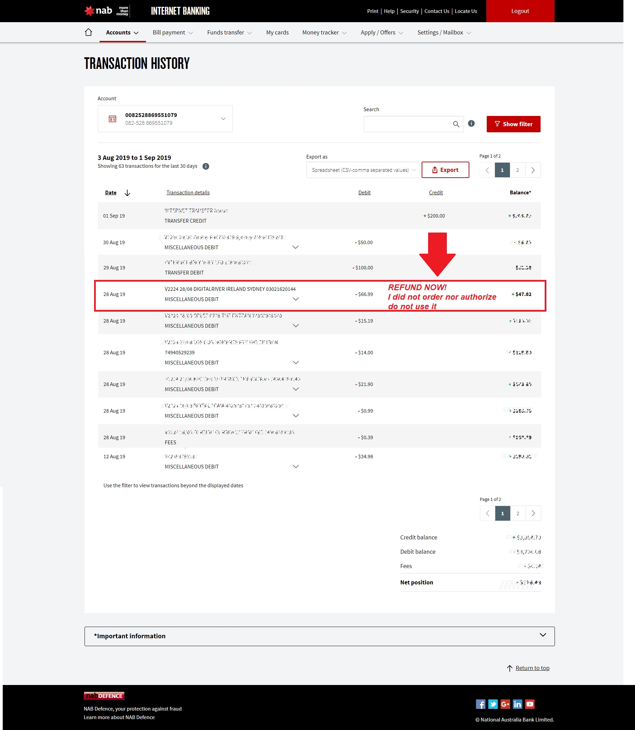Click the Home icon in navigation bar
Image resolution: width=635 pixels, height=730 pixels.
pyautogui.click(x=88, y=32)
